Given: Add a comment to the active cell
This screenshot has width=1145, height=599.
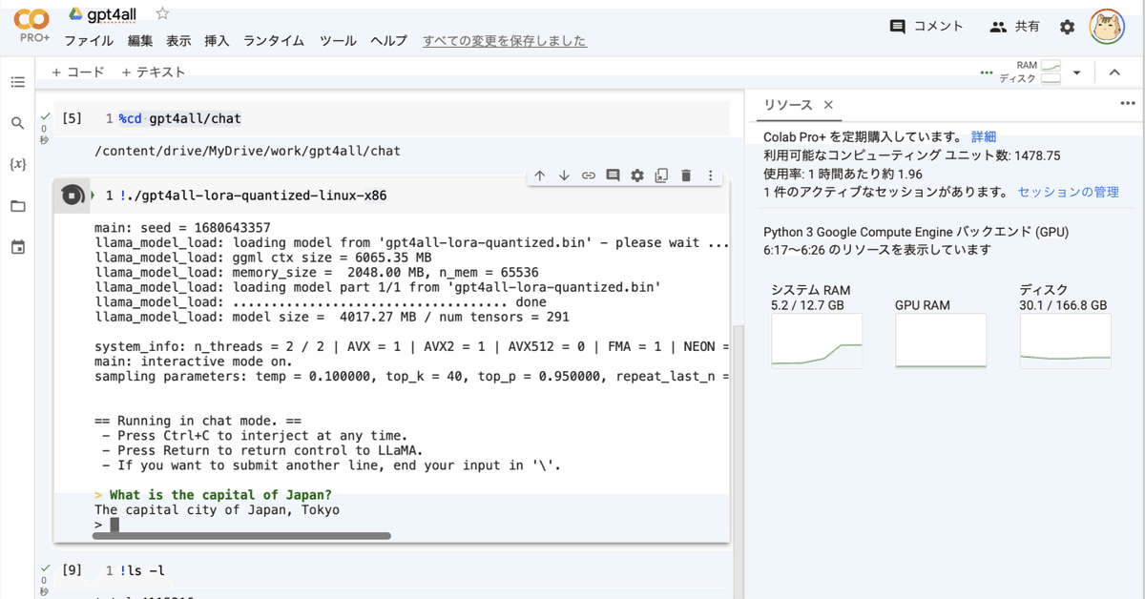Looking at the screenshot, I should 614,176.
